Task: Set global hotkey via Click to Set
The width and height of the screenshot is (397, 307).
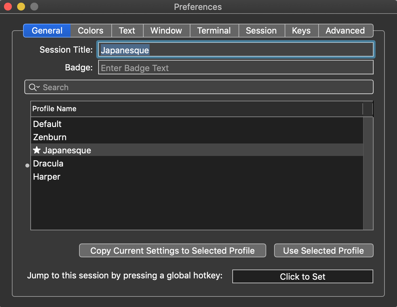Action: [303, 276]
